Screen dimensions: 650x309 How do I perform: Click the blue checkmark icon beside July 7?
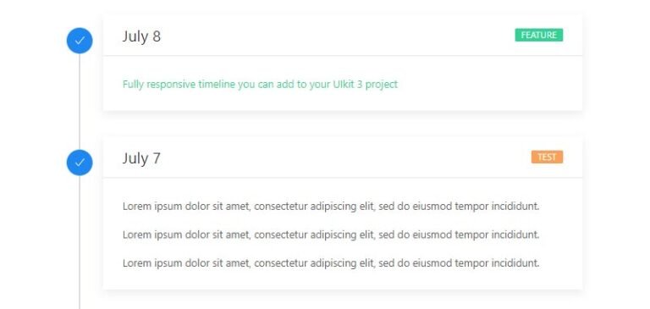click(x=80, y=163)
